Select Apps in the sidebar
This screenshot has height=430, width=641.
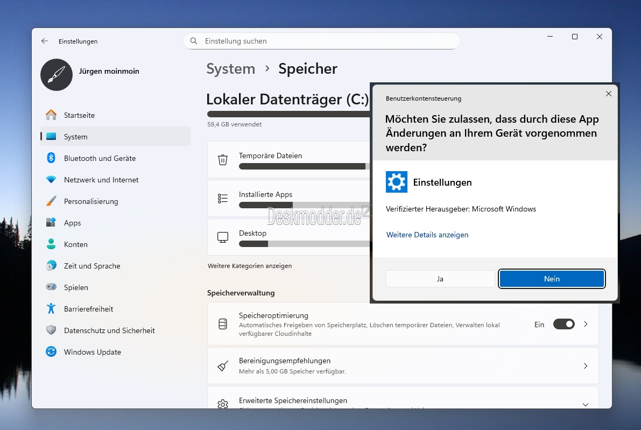[72, 223]
